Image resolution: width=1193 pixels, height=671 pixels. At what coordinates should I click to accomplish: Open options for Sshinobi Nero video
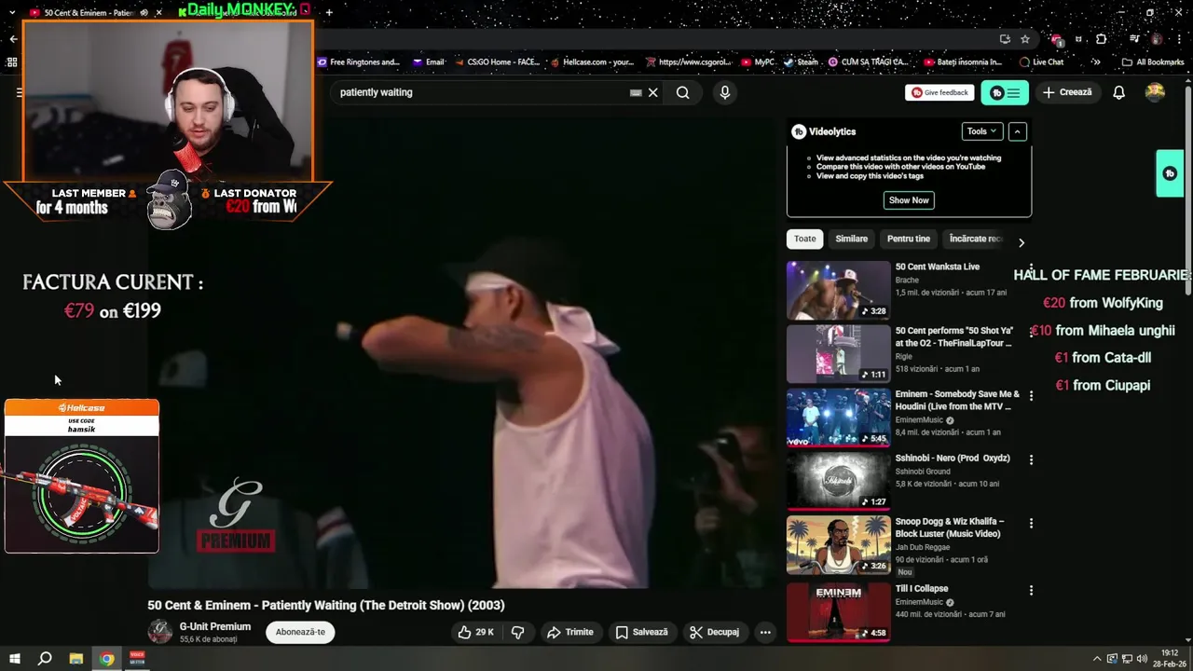tap(1031, 459)
